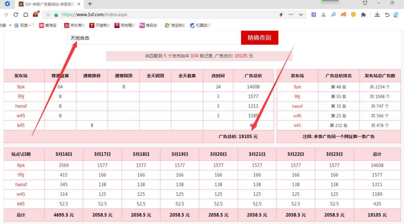This screenshot has height=224, width=404.
Task: Open a new browser tab
Action: click(90, 4)
